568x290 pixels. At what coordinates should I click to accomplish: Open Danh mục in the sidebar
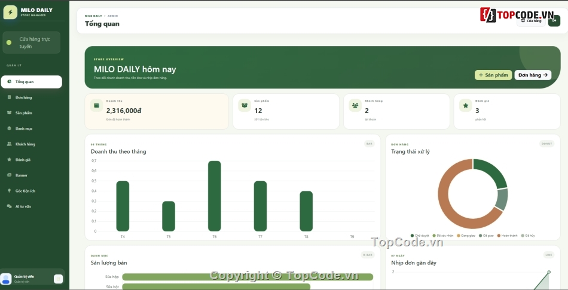coord(32,129)
